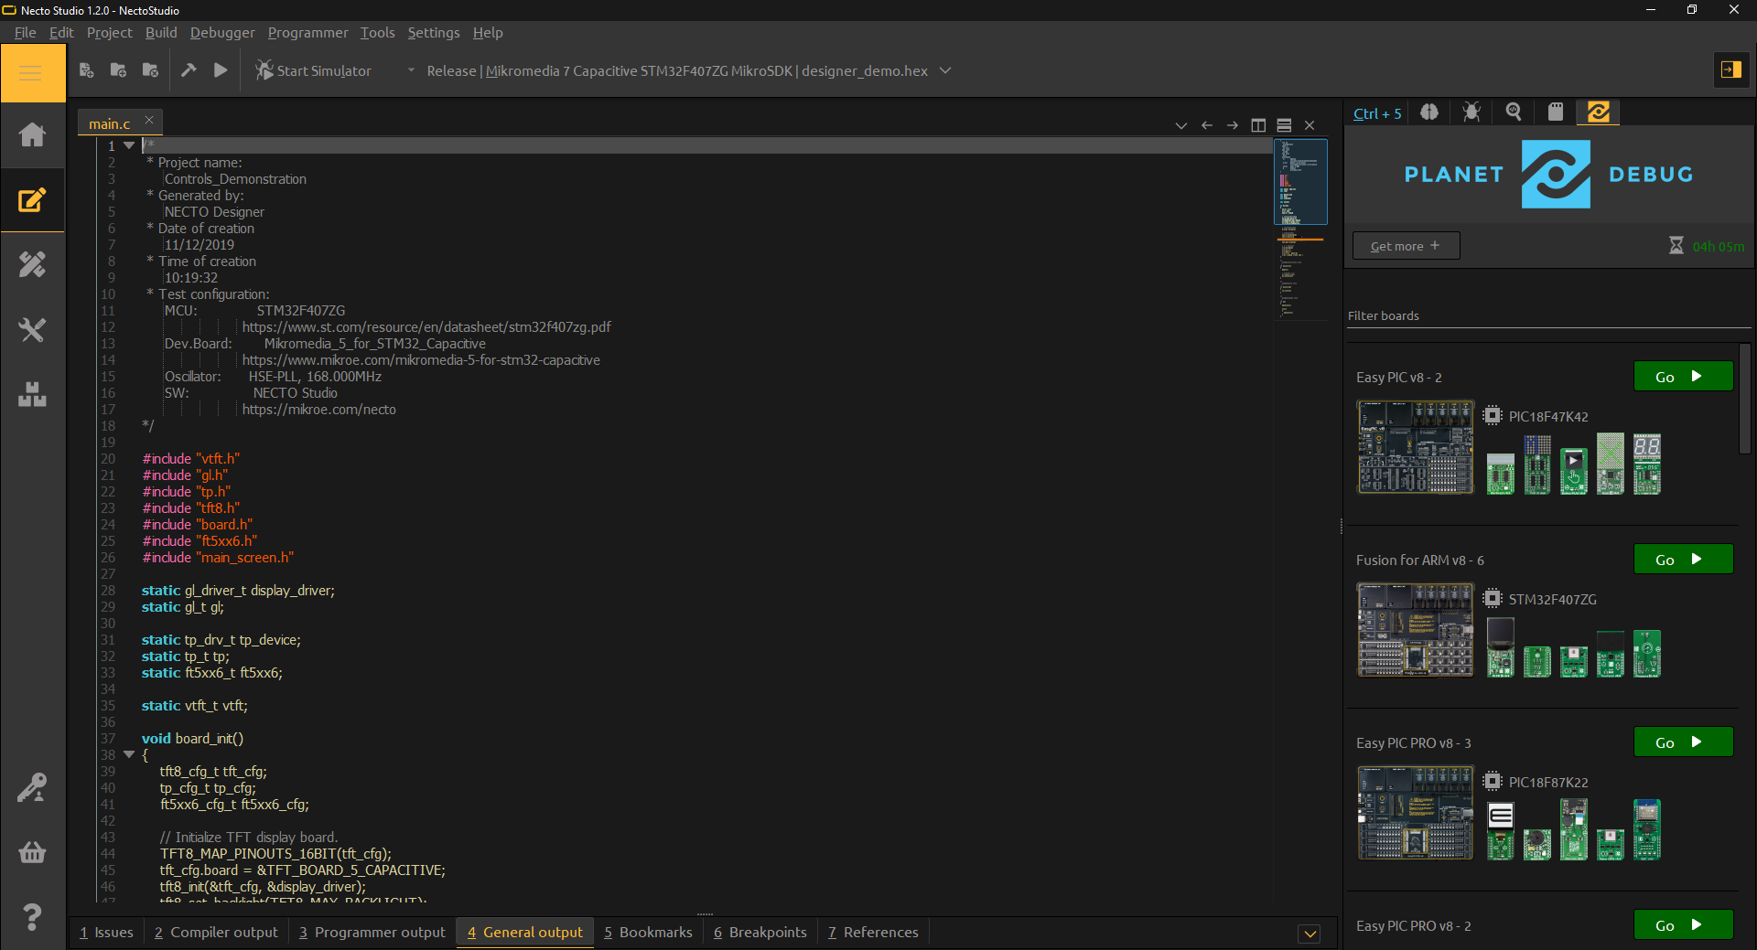Split editor horizontally with rows icon

pos(1284,125)
